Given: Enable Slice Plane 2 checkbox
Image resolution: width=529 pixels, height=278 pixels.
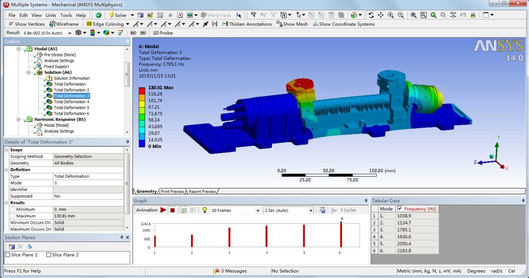Looking at the screenshot, I should 48,255.
